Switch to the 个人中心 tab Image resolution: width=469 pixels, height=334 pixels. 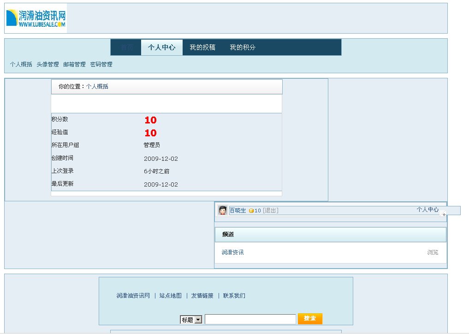coord(161,47)
